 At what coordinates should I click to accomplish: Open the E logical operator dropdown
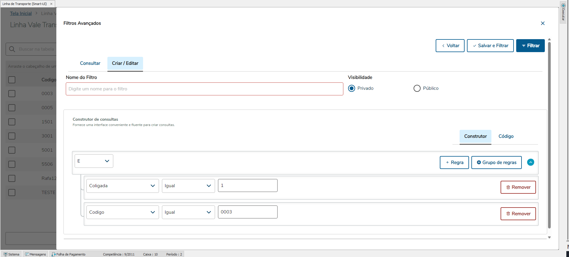94,161
